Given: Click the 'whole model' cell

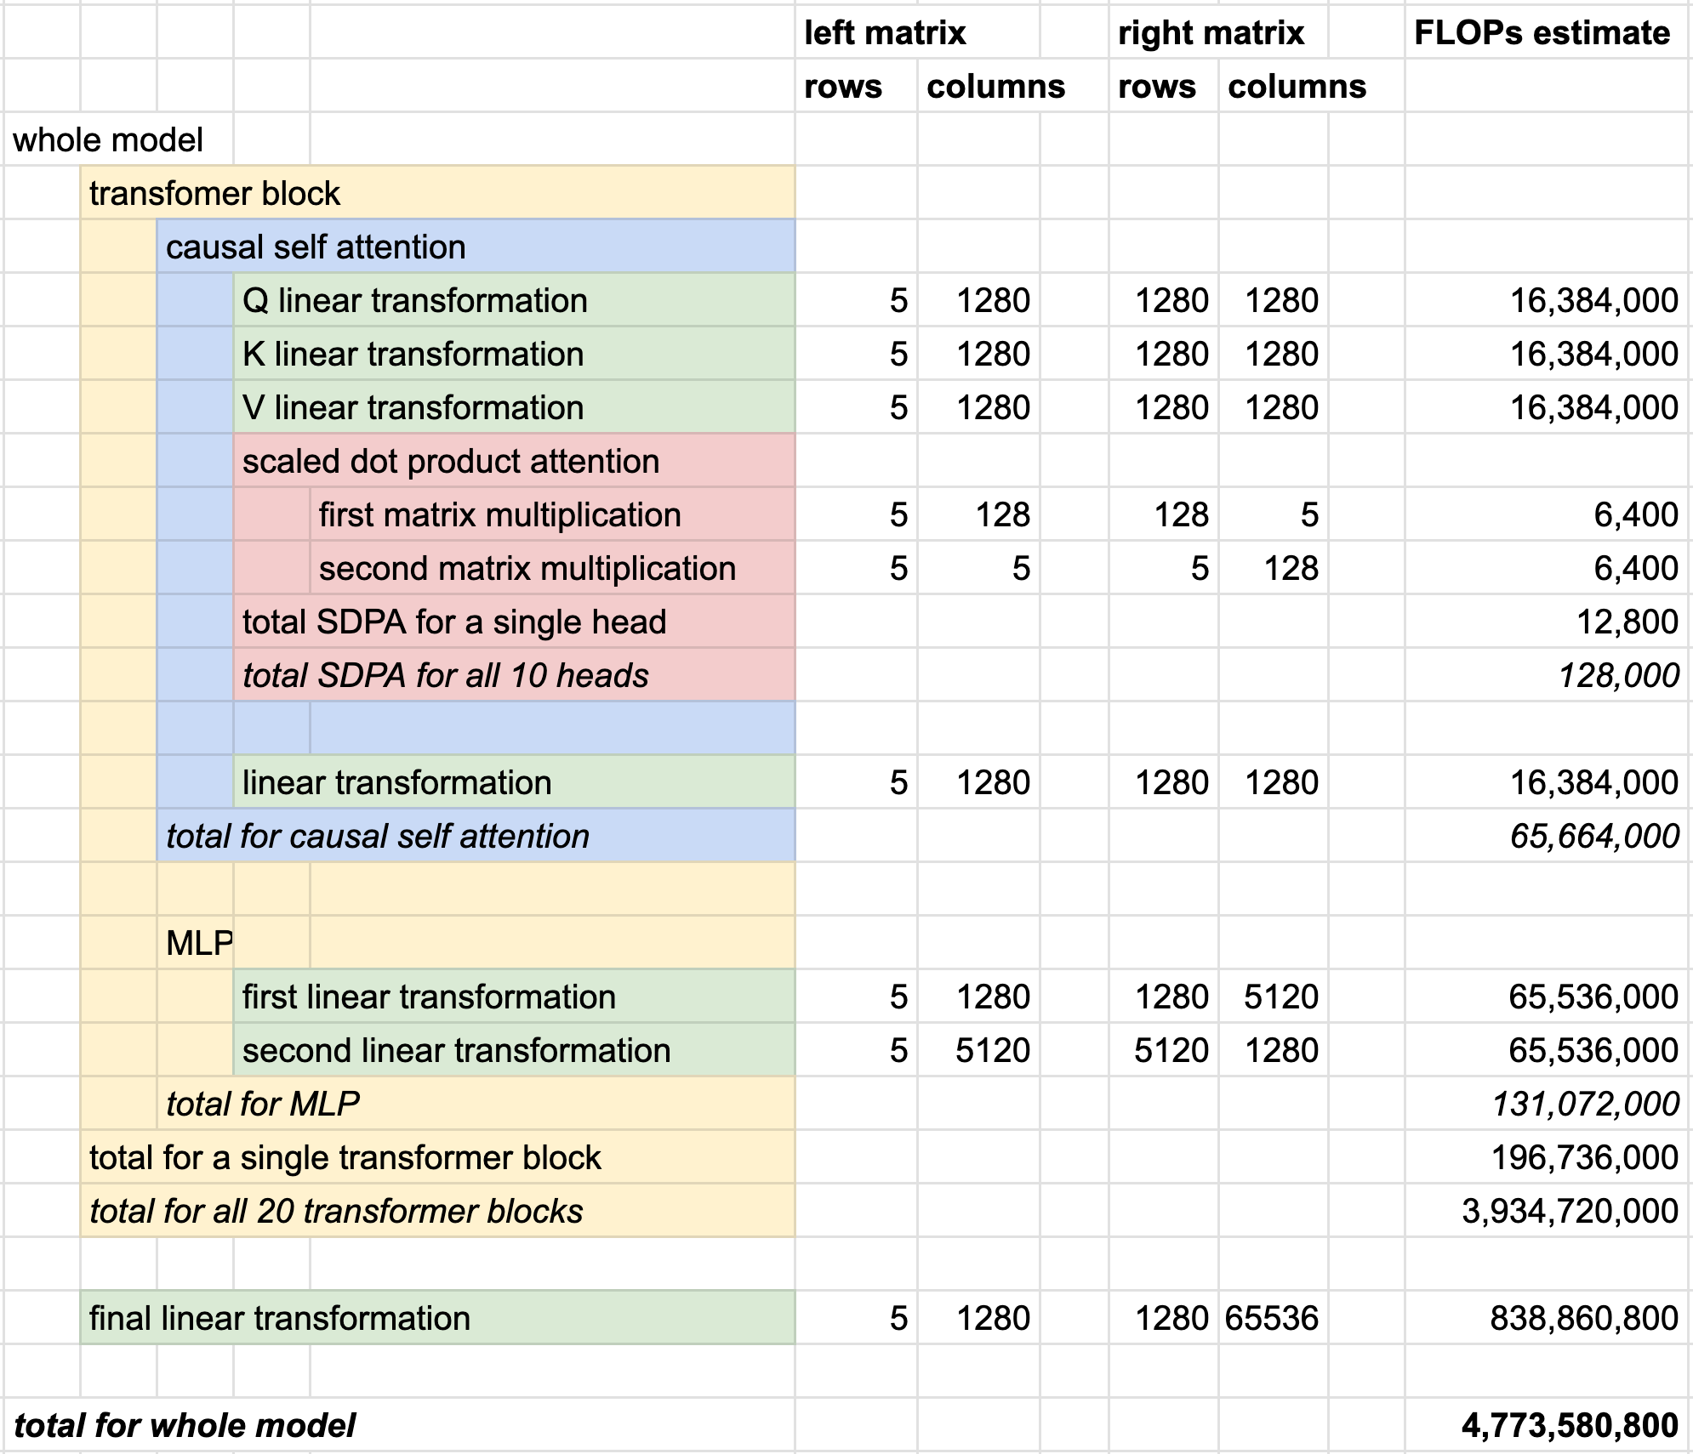Looking at the screenshot, I should [x=108, y=140].
